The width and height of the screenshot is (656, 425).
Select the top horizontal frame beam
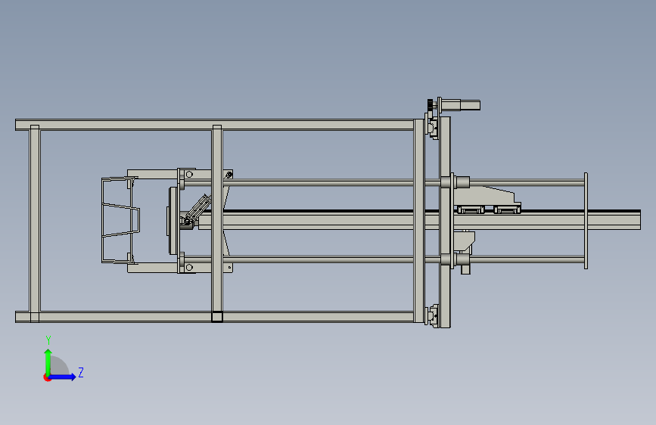(215, 125)
